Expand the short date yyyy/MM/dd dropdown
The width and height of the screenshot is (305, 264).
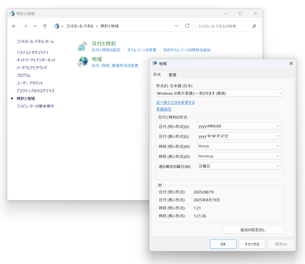click(239, 126)
